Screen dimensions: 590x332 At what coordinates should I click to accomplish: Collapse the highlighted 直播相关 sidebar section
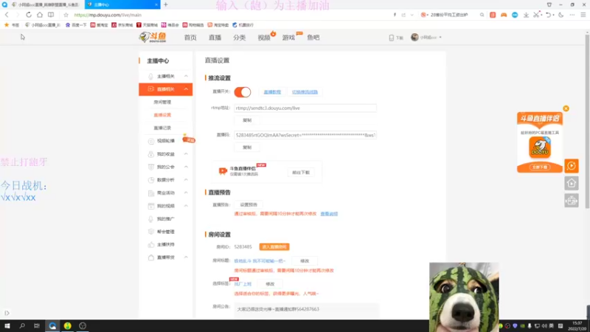pos(186,89)
